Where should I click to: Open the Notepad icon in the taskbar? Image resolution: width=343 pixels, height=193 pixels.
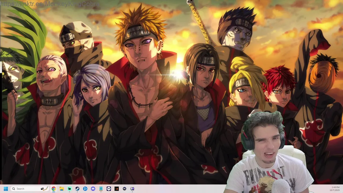101,189
